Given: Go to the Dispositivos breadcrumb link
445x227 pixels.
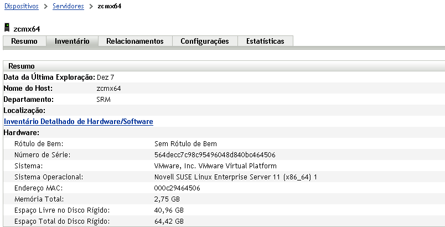Looking at the screenshot, I should click(x=21, y=7).
